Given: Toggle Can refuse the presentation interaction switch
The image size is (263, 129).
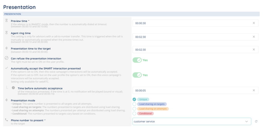Looking at the screenshot, I should click(x=137, y=60).
